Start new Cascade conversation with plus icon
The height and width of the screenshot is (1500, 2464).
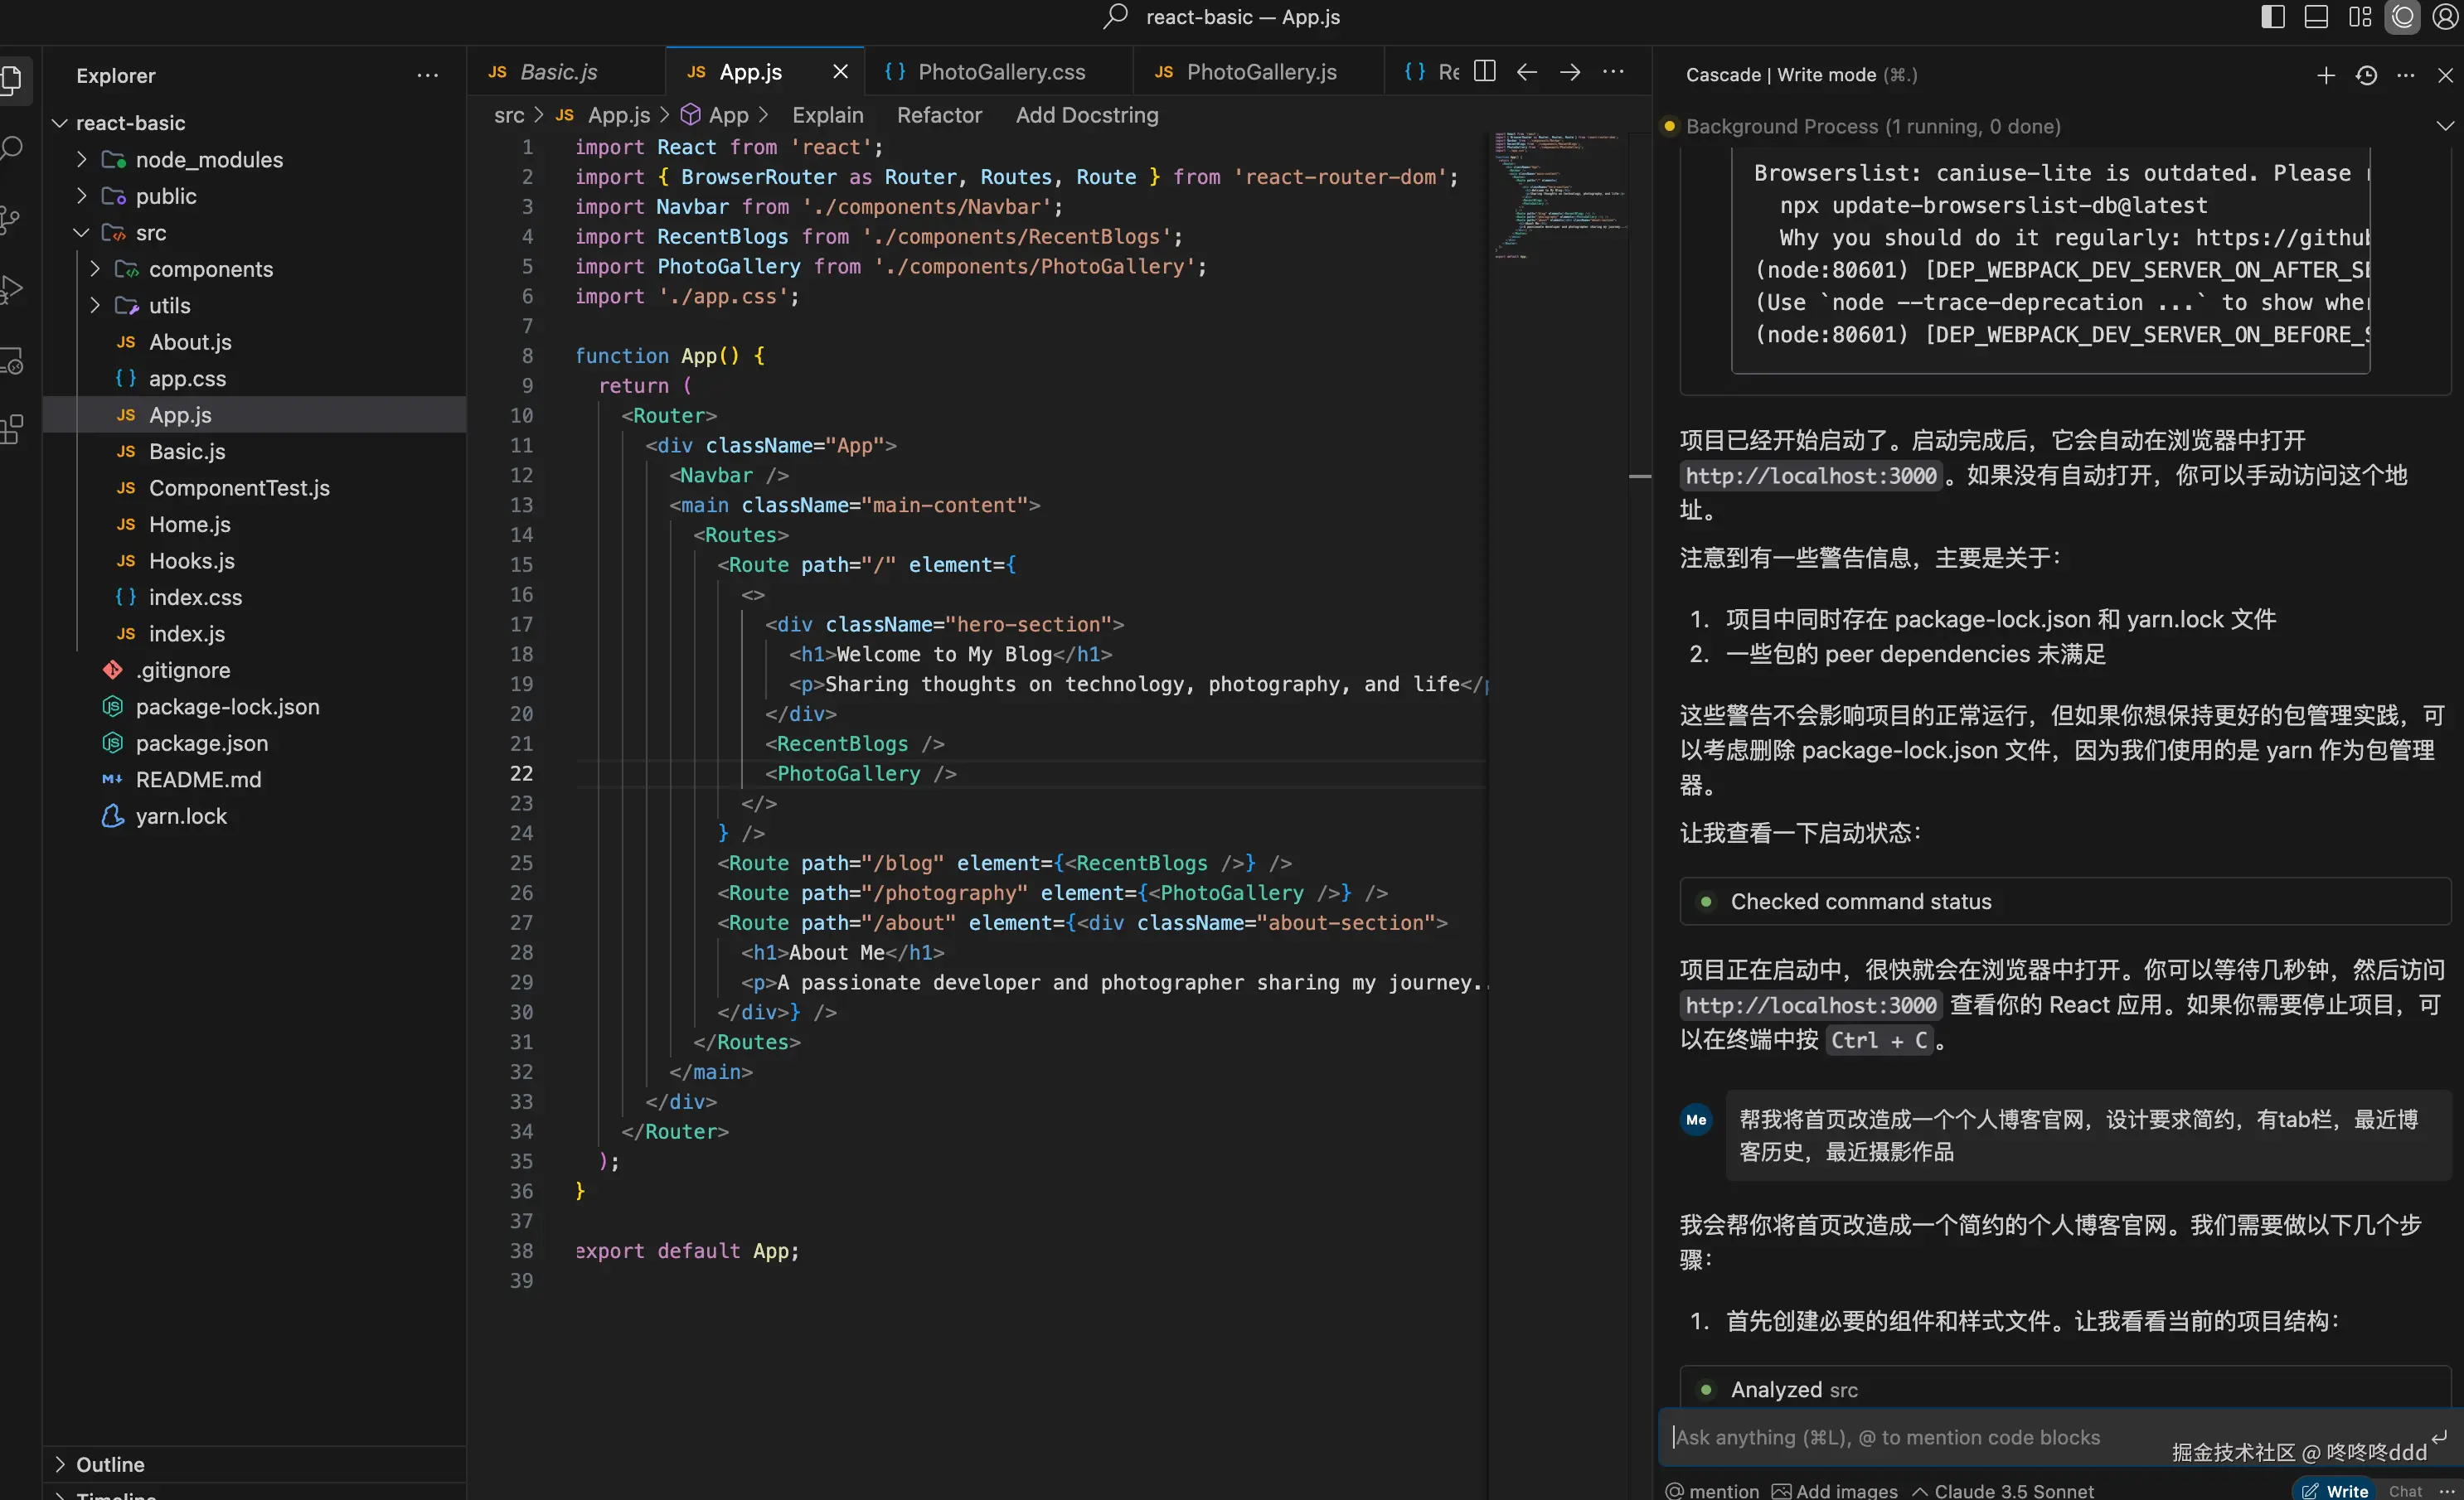click(2326, 75)
